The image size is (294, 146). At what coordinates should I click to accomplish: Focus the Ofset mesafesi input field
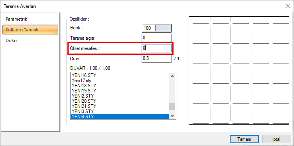point(156,48)
